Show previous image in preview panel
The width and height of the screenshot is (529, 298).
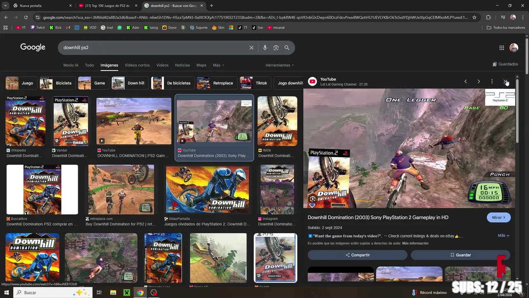click(x=465, y=82)
